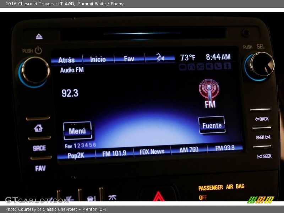Tap the Fav 1 2 3 4 5 6 page indicator
Image resolution: width=284 pixels, height=213 pixels.
(x=81, y=146)
